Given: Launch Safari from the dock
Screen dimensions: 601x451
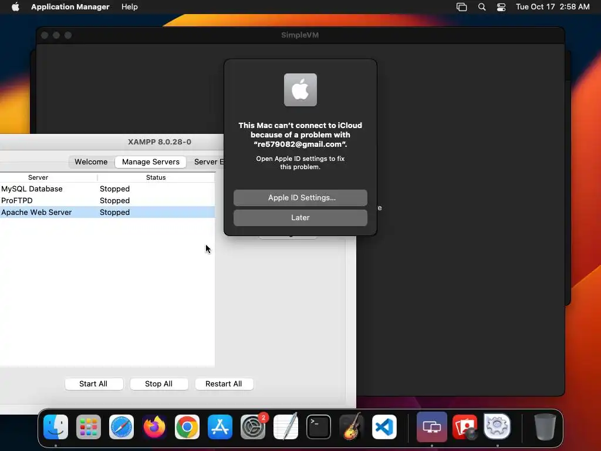Looking at the screenshot, I should [121, 427].
